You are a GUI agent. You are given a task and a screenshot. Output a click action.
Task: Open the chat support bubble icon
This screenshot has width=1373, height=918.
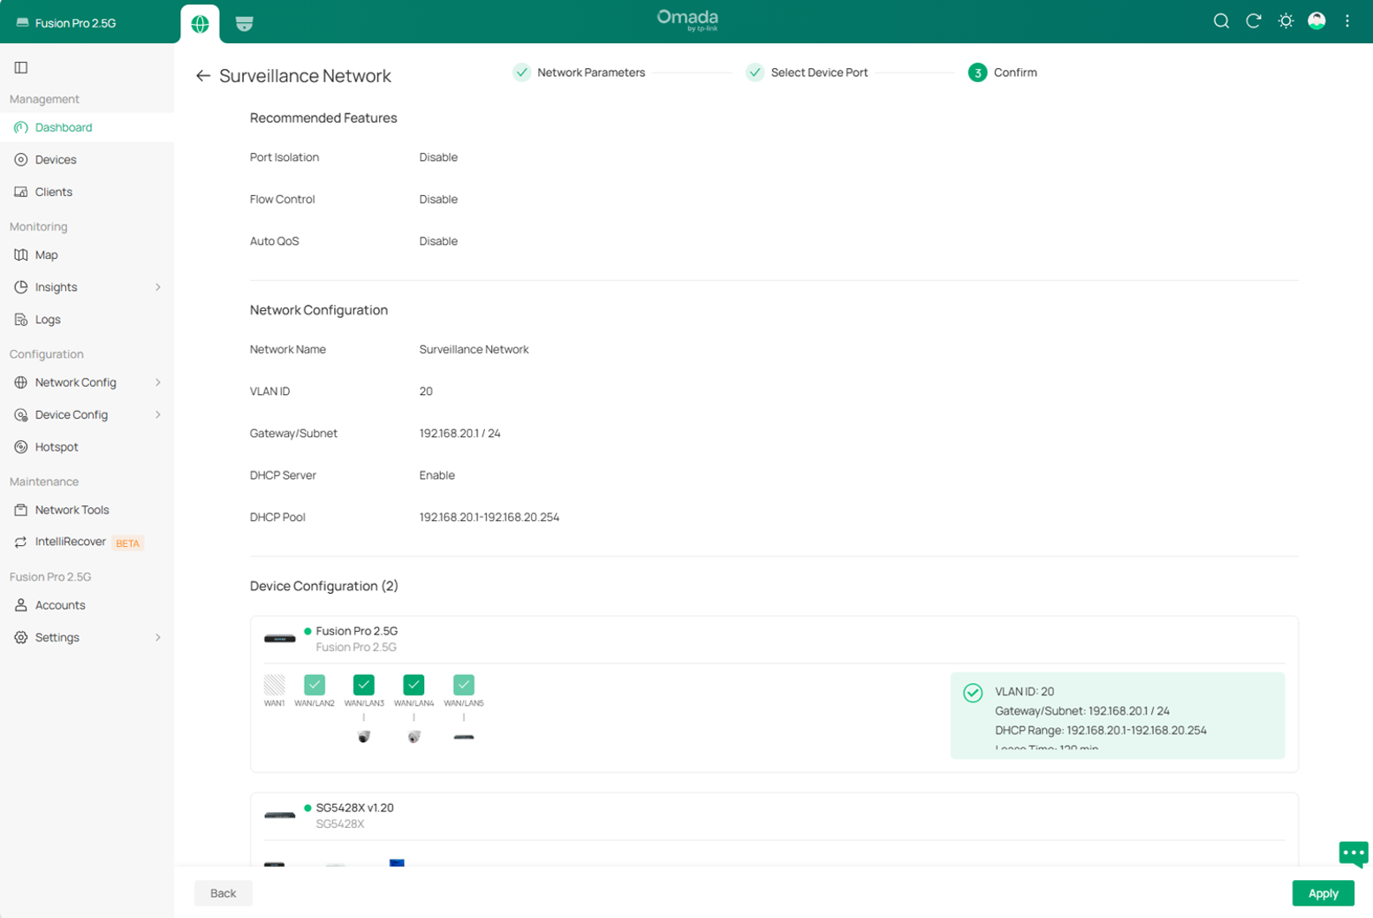[1353, 854]
